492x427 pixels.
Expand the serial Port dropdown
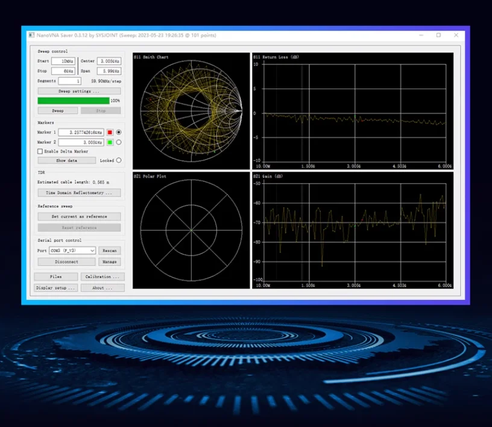(72, 251)
